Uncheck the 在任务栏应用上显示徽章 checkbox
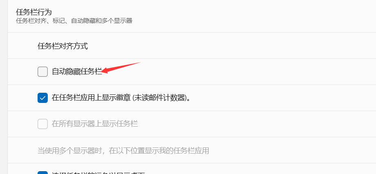Image resolution: width=376 pixels, height=174 pixels. pyautogui.click(x=43, y=98)
